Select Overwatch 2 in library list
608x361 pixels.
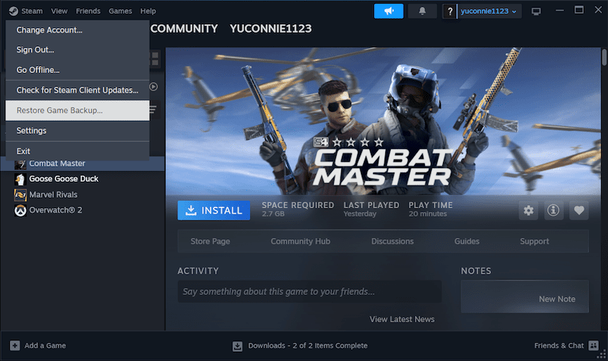tap(55, 210)
